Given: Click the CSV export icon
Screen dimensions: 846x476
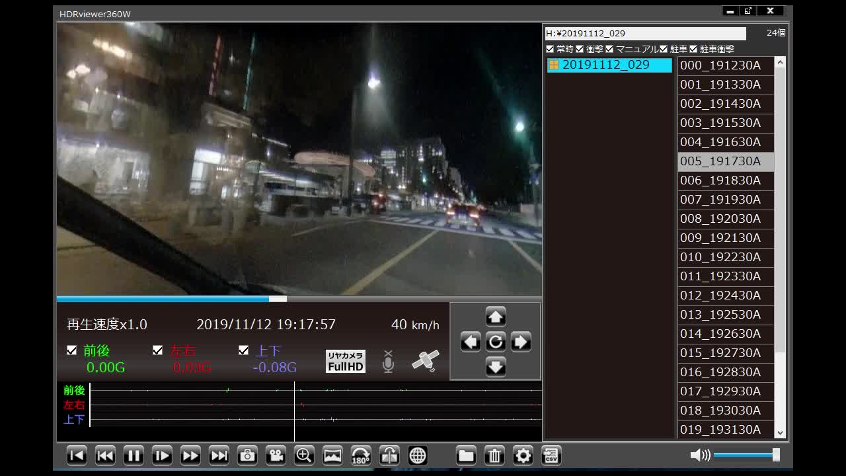Looking at the screenshot, I should [x=551, y=456].
